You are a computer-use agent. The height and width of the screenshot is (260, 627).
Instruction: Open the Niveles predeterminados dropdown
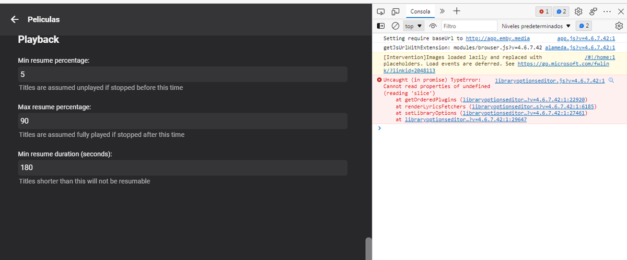click(536, 26)
